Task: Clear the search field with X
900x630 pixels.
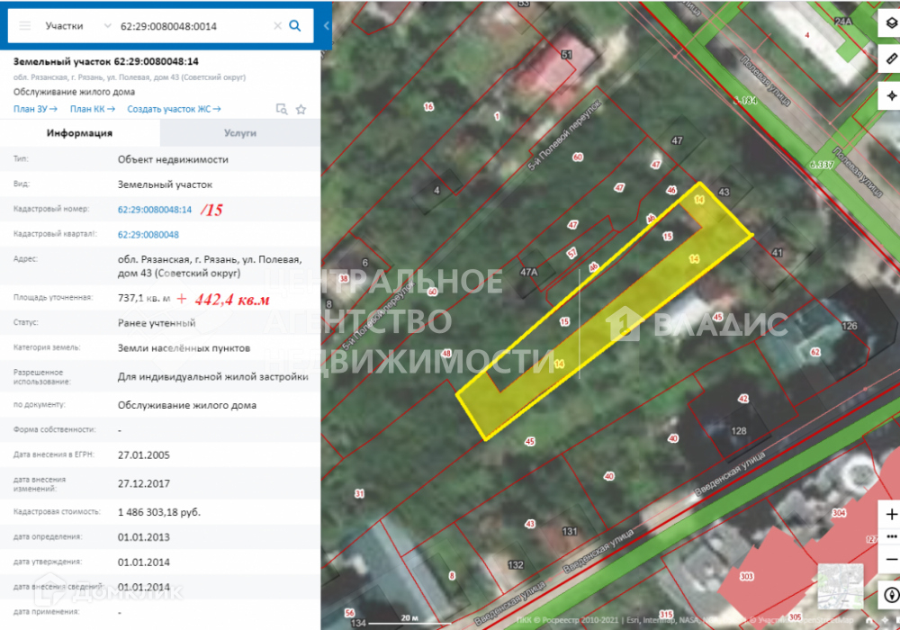Action: coord(277,26)
